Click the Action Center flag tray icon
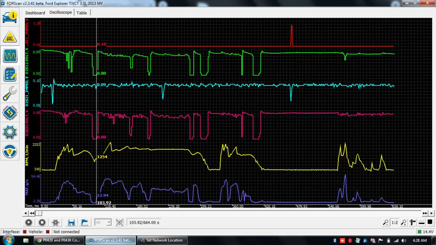 point(381,240)
